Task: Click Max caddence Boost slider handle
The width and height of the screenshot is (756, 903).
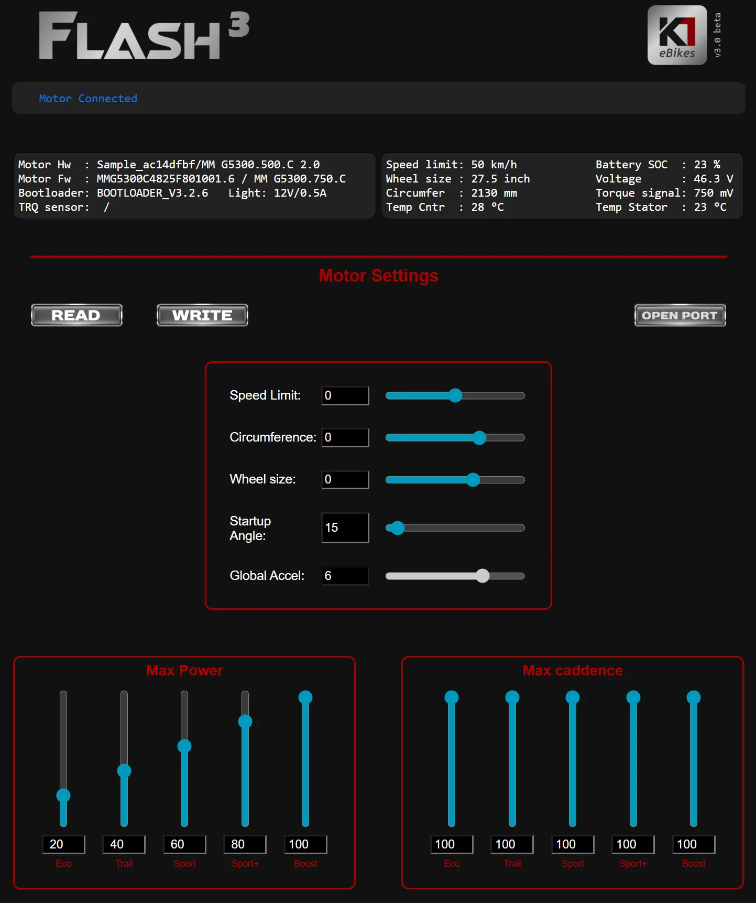Action: click(694, 697)
